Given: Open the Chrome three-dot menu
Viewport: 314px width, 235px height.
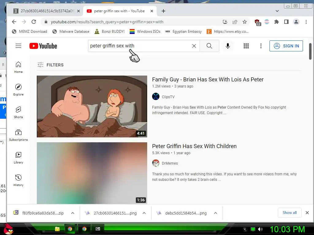Looking at the screenshot, I should click(306, 22).
